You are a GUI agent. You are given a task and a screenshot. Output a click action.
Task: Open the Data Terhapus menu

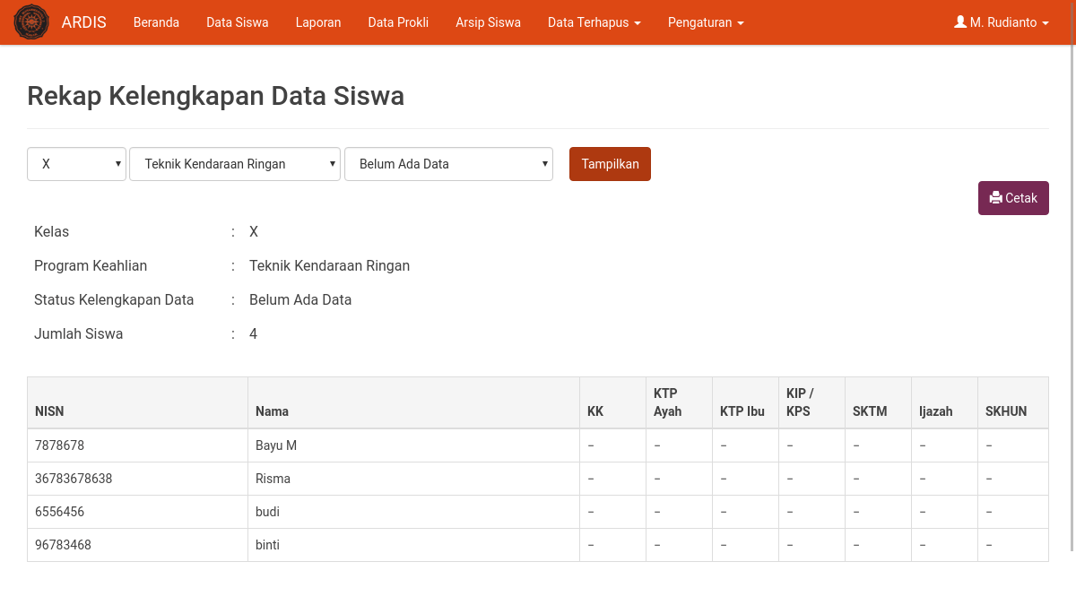pyautogui.click(x=587, y=22)
